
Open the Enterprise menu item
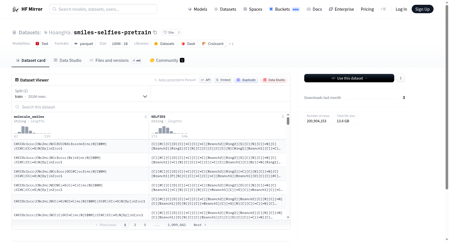pyautogui.click(x=341, y=9)
